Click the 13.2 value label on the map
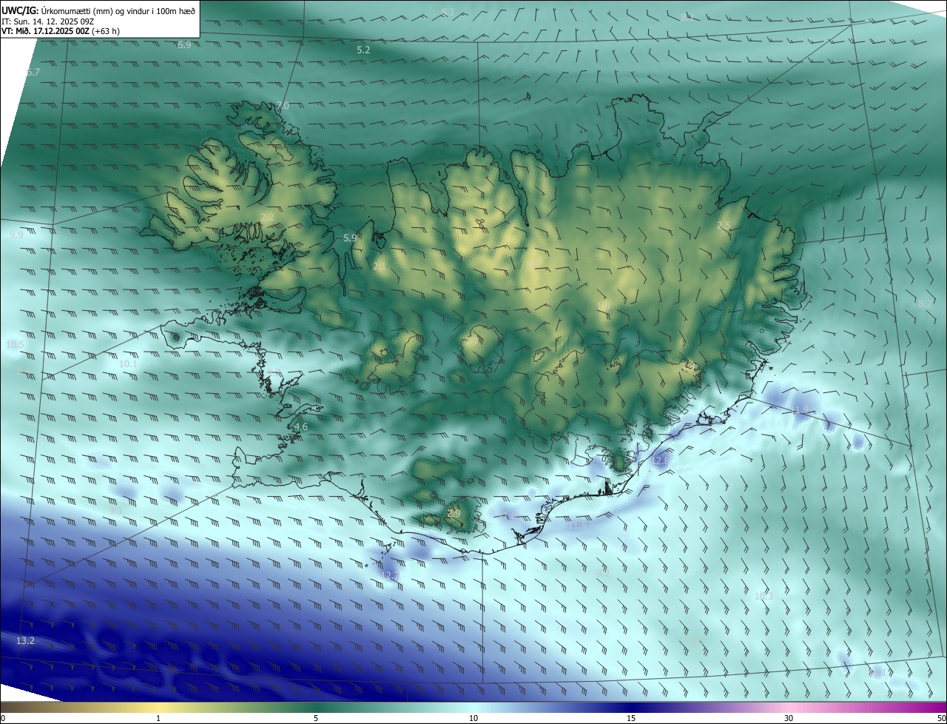 25,640
